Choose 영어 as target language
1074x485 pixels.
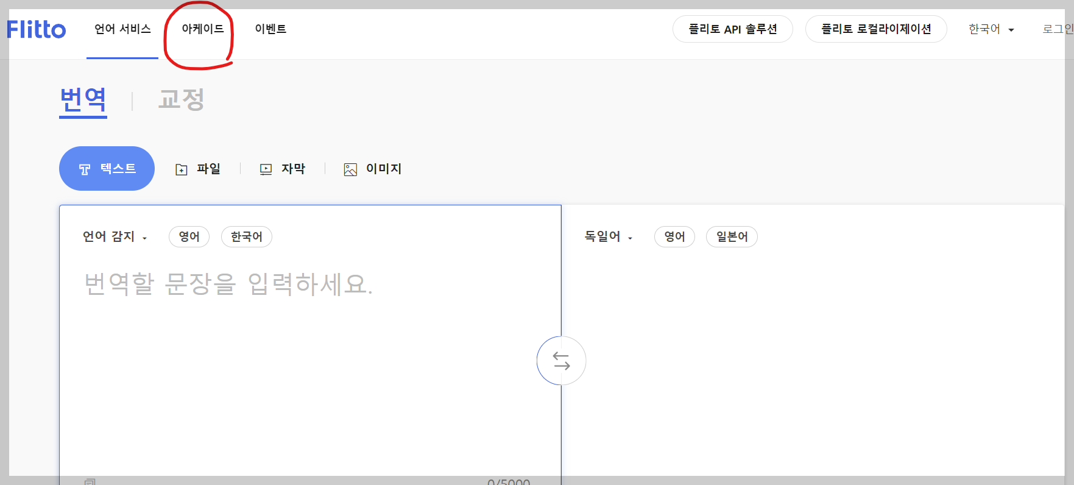[674, 236]
